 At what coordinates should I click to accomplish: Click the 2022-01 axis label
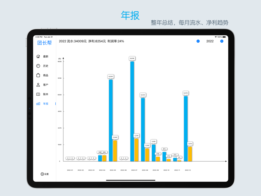pos(70,170)
